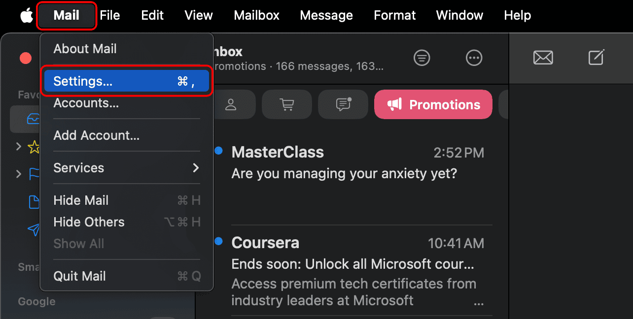Click Add Account… menu entry
This screenshot has height=319, width=633.
pos(97,135)
